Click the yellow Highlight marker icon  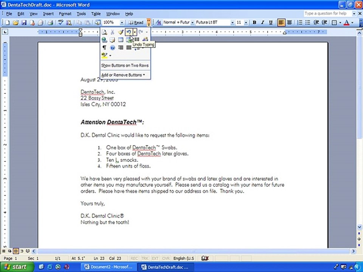click(104, 55)
